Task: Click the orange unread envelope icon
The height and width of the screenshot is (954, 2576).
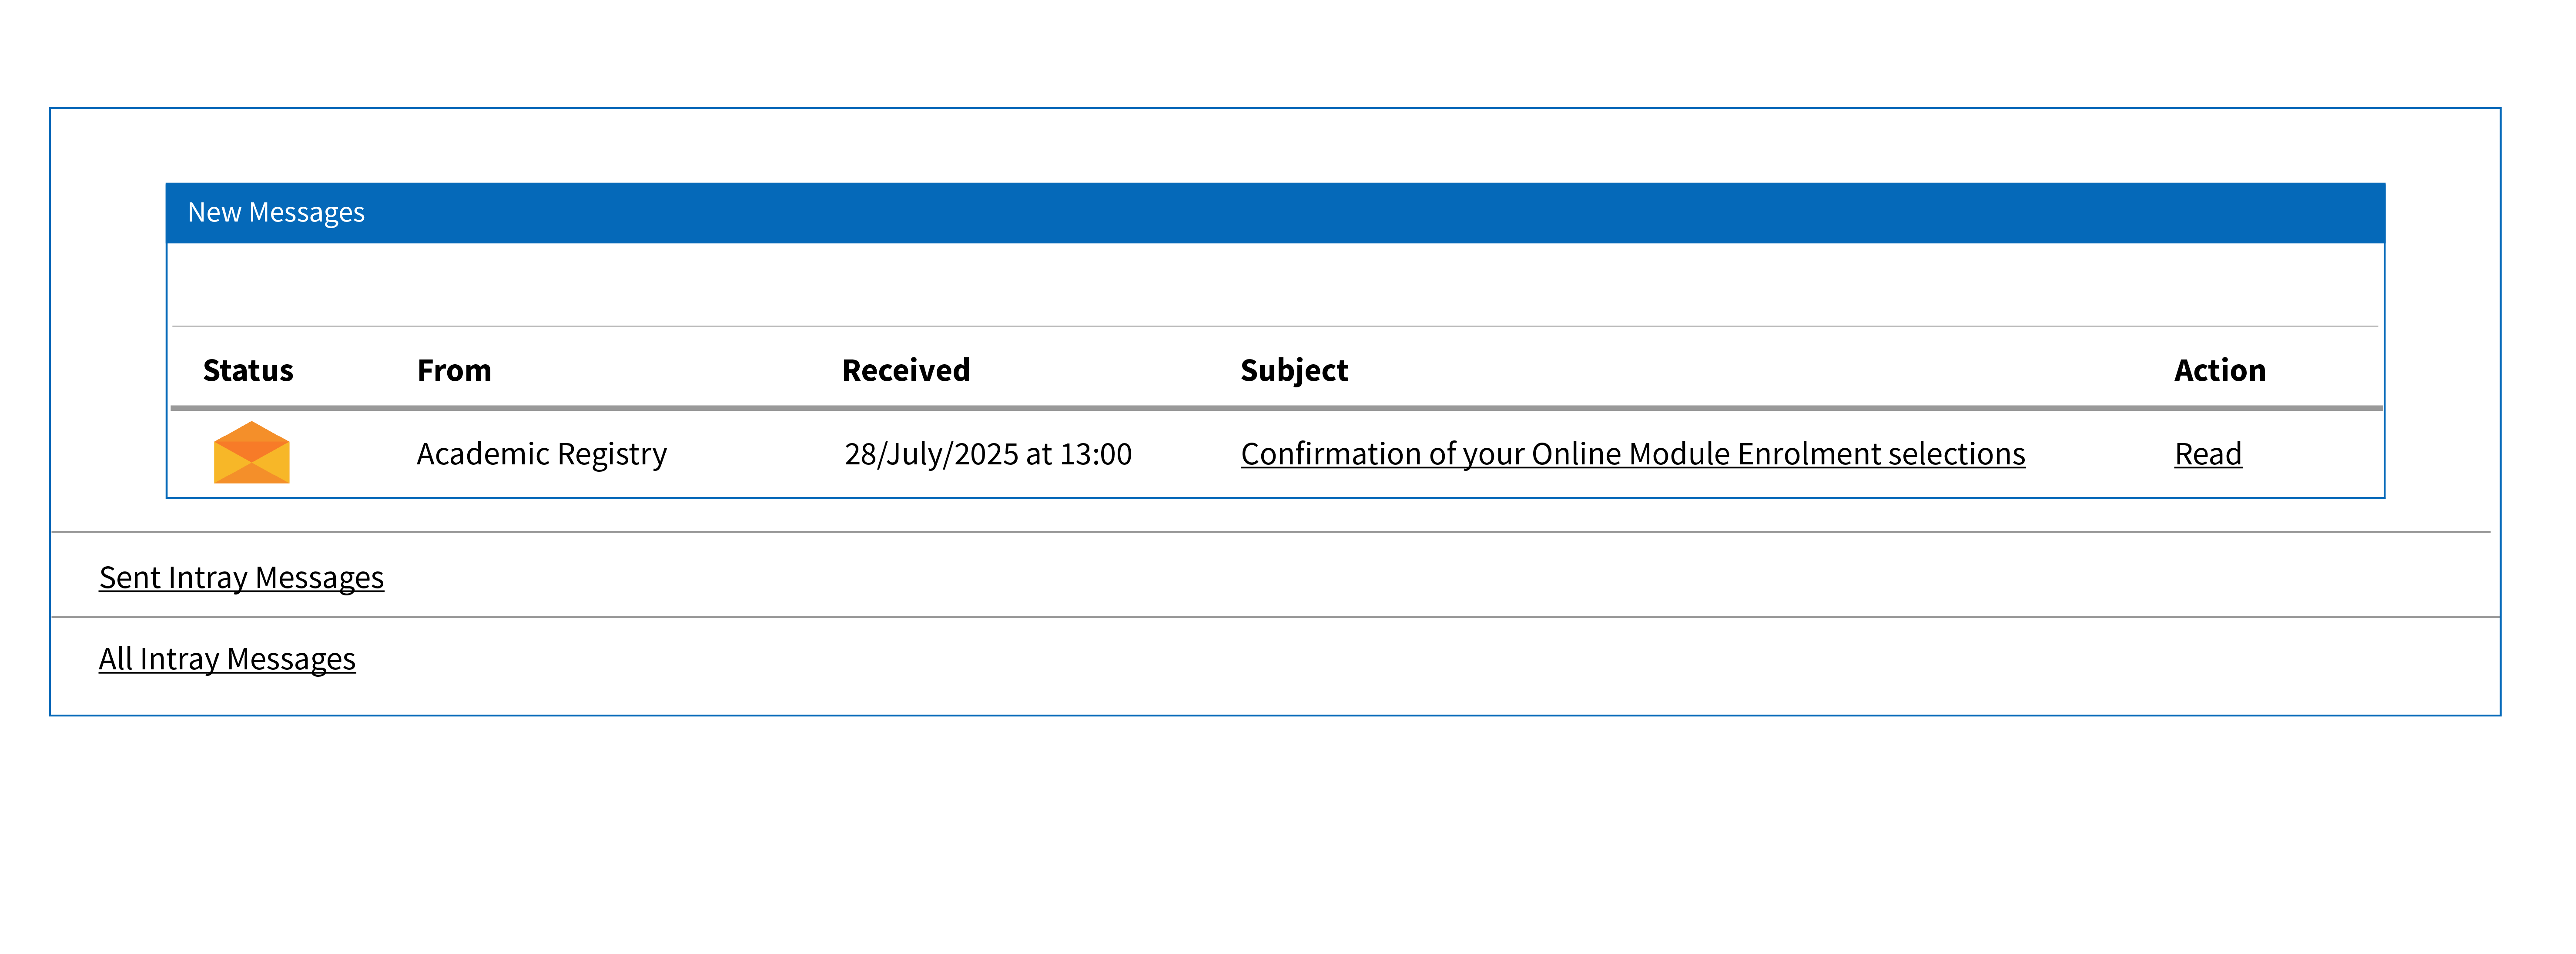Action: (x=251, y=453)
